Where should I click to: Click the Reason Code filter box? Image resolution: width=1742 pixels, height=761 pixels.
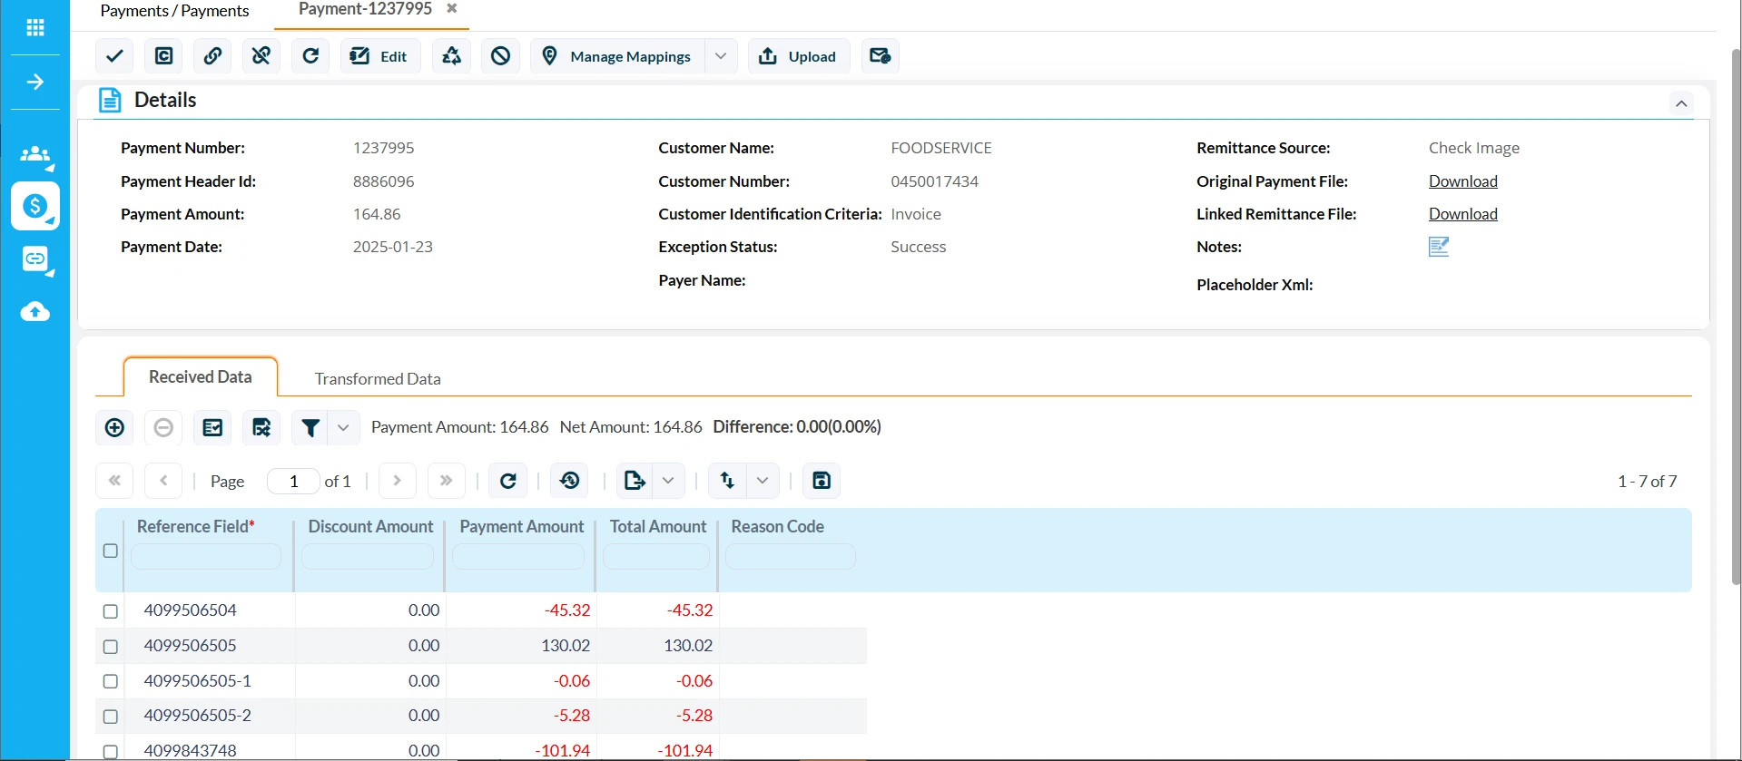click(x=791, y=557)
